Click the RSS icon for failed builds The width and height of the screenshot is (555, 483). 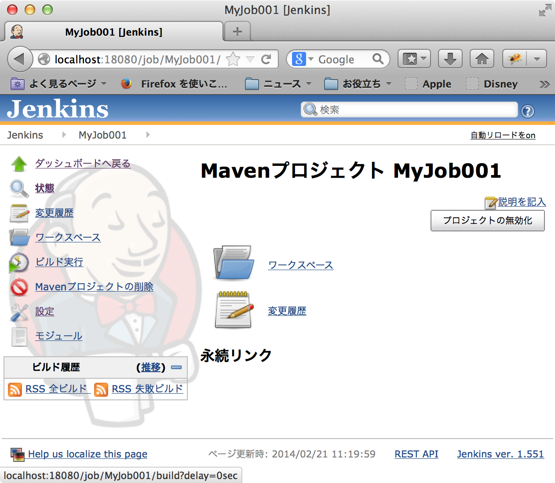tap(101, 389)
